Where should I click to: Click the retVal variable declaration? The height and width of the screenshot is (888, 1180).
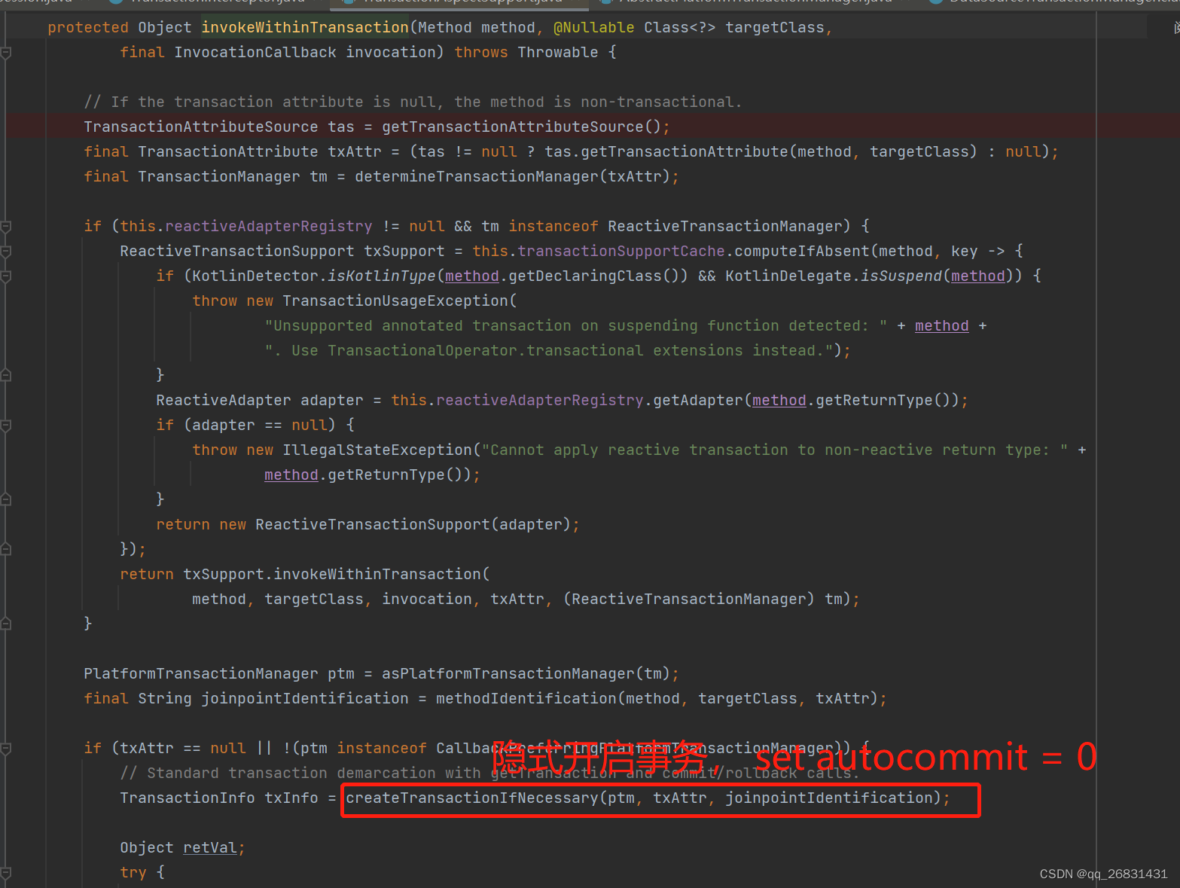click(x=210, y=848)
